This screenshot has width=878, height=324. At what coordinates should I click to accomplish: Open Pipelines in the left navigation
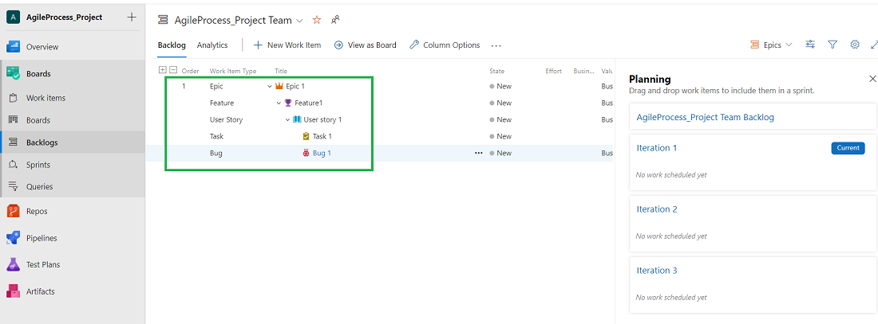[42, 238]
